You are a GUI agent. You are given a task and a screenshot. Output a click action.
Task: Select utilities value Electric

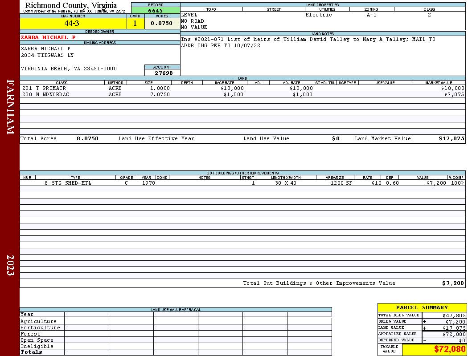coord(319,15)
